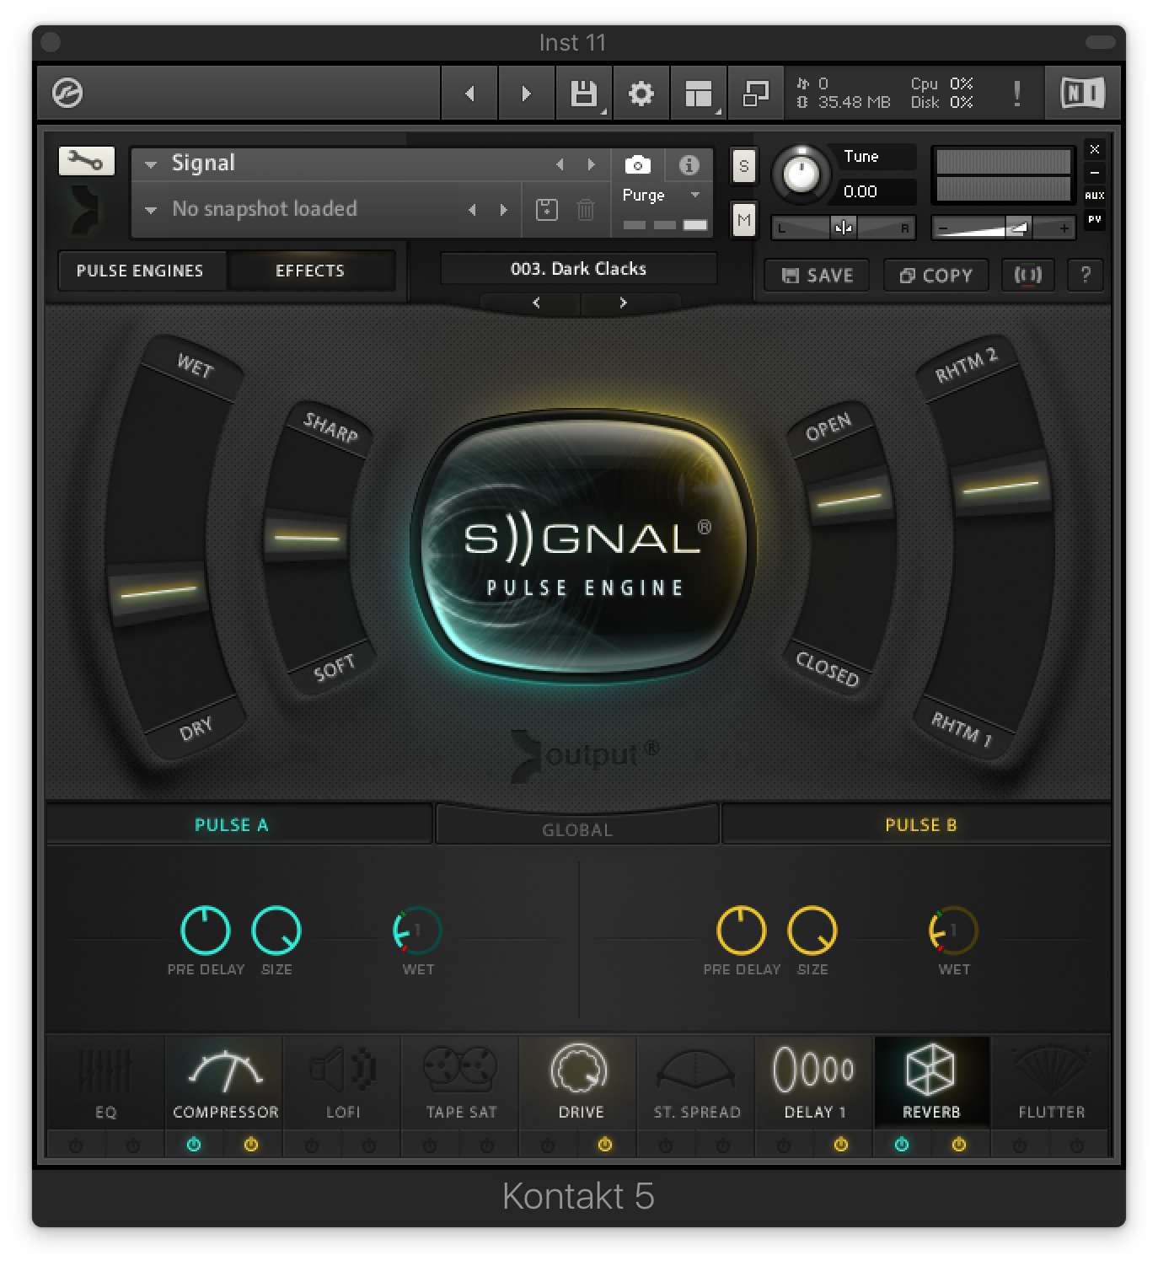
Task: Click the exclamation panic button
Action: coord(1017,93)
